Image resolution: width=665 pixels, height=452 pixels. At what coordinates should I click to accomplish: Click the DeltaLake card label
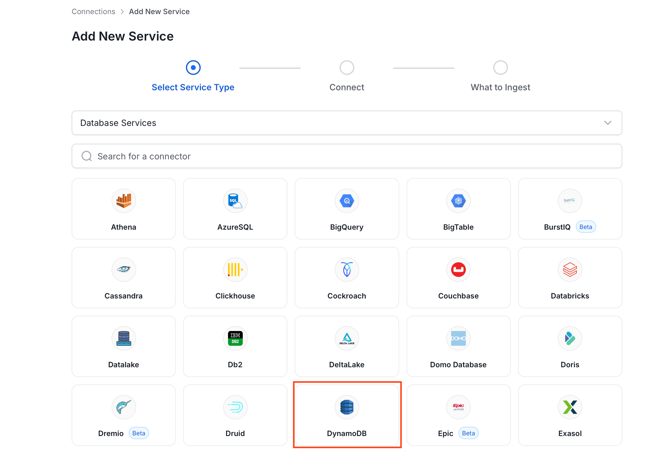[x=347, y=365]
